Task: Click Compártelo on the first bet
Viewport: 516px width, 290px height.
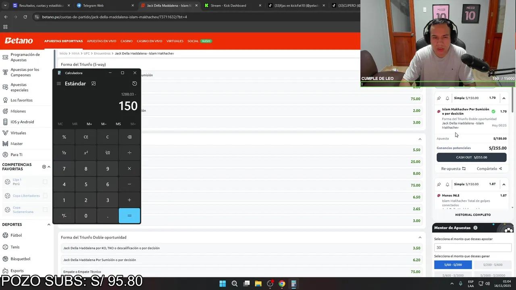Action: [489, 169]
